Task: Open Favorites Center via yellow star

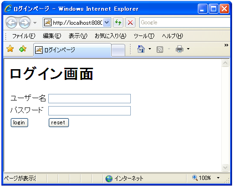Action: click(x=10, y=49)
